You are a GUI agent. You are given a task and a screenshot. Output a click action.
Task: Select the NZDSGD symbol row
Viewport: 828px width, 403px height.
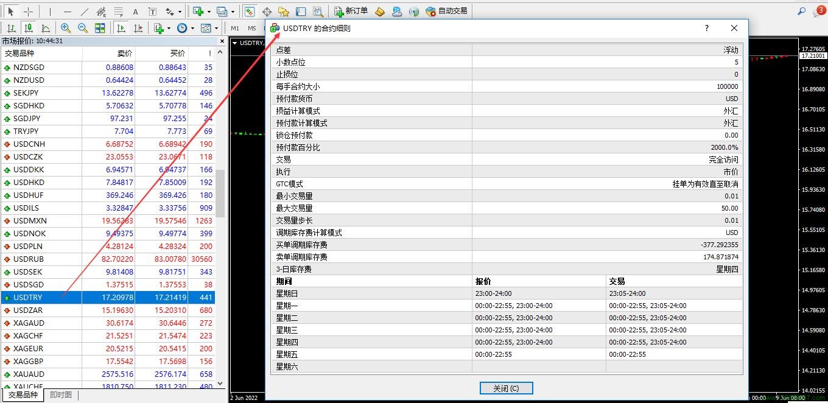coord(108,68)
